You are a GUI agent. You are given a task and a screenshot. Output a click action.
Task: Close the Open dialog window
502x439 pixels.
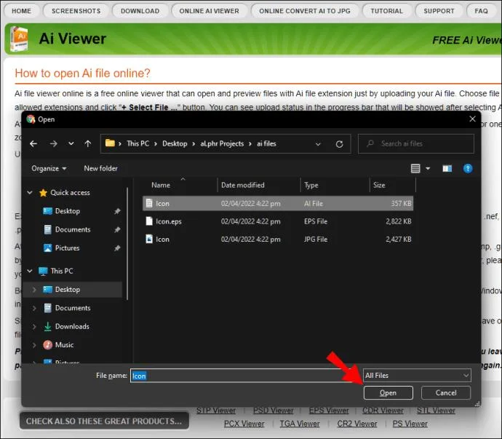click(x=472, y=119)
